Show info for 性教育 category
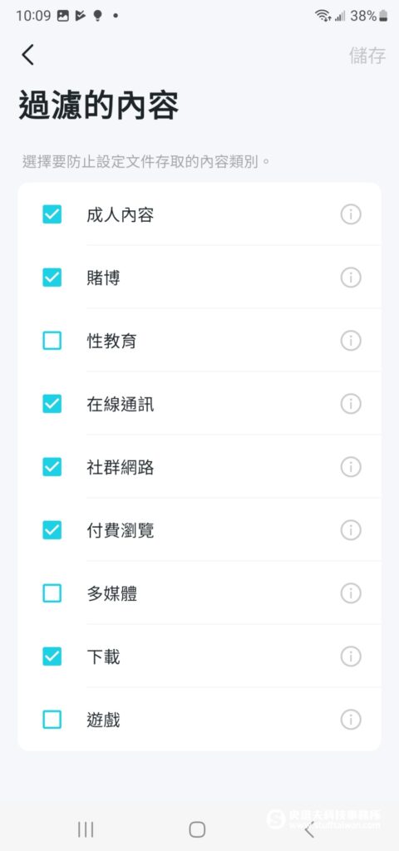The width and height of the screenshot is (399, 851). (x=351, y=341)
